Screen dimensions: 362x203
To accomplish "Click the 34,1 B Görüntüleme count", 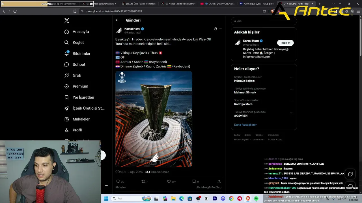I will [157, 172].
